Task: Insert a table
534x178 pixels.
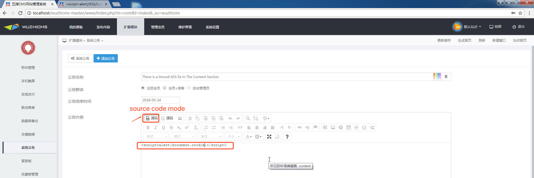Action: [349, 127]
